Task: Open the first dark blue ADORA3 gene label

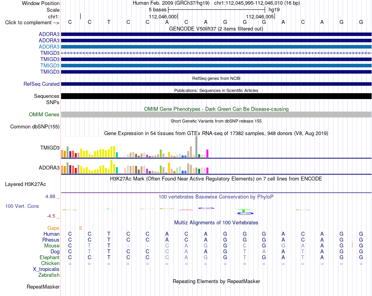Action: click(49, 34)
